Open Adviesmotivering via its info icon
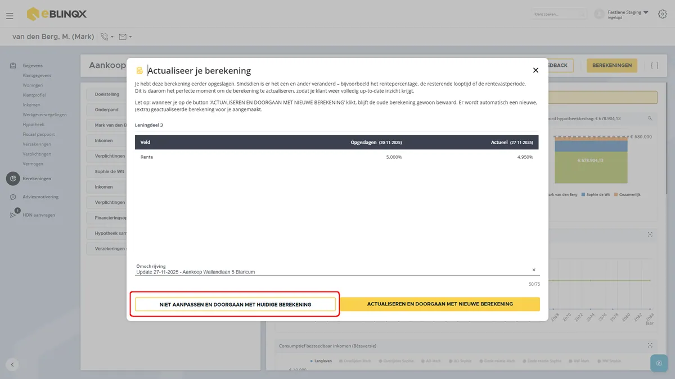Image resolution: width=675 pixels, height=379 pixels. [13, 197]
